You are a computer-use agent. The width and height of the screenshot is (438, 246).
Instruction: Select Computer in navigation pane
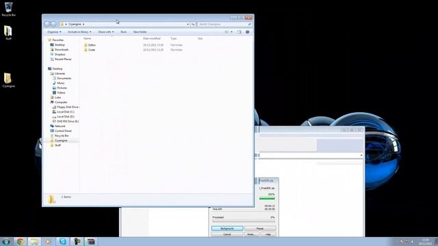[x=61, y=102]
